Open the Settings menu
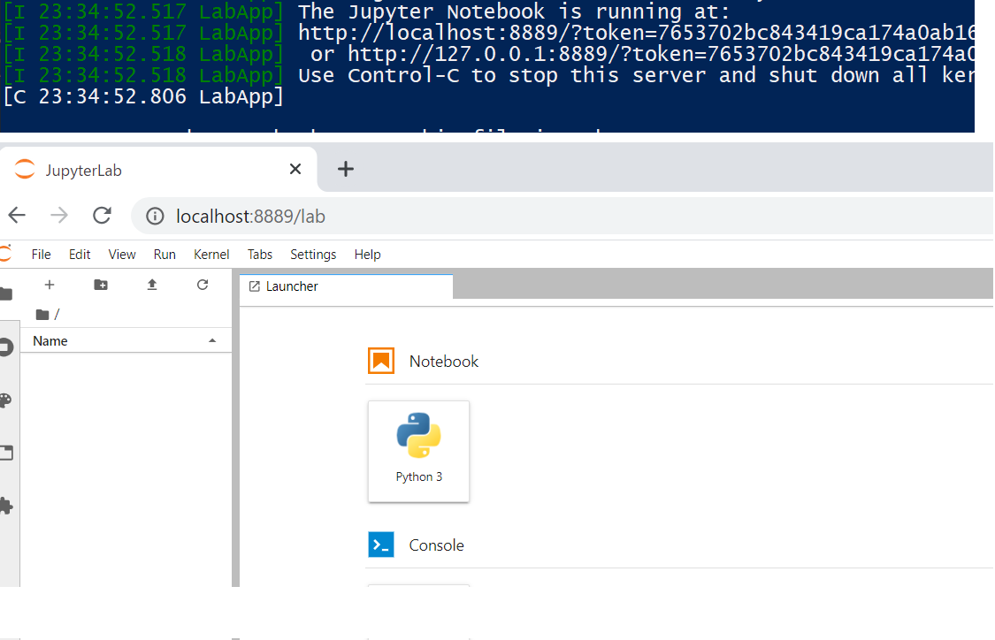Screen dimensions: 995x640 point(313,254)
